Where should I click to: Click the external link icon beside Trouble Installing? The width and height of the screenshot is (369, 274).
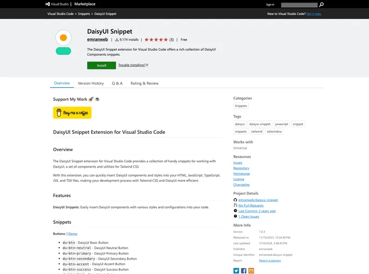tap(147, 65)
